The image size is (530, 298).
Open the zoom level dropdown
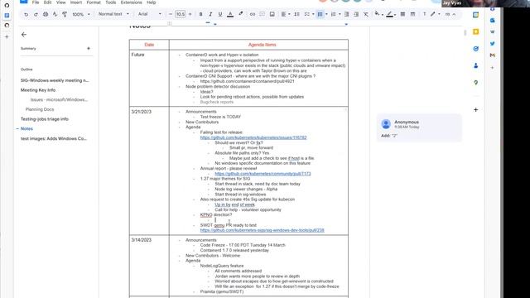tap(81, 14)
